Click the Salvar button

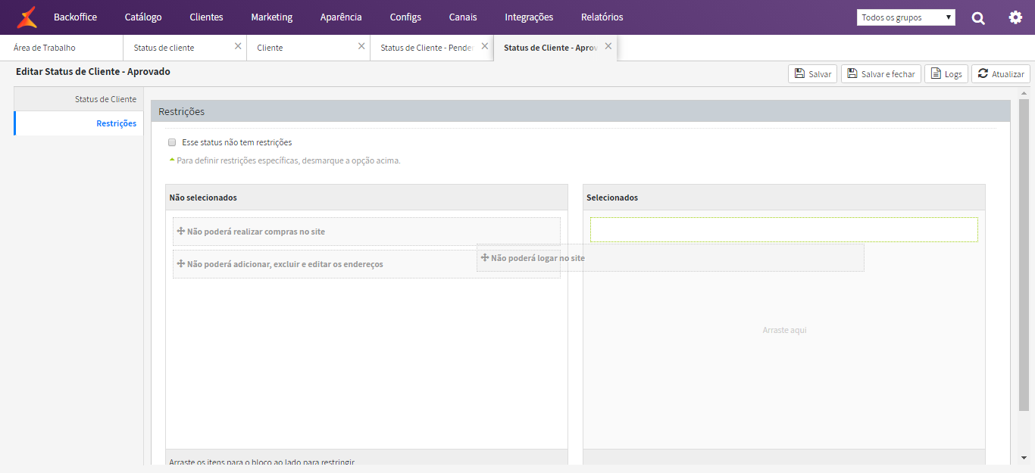click(x=813, y=73)
